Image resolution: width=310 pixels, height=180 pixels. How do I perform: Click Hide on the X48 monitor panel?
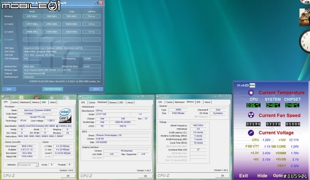(x=262, y=176)
